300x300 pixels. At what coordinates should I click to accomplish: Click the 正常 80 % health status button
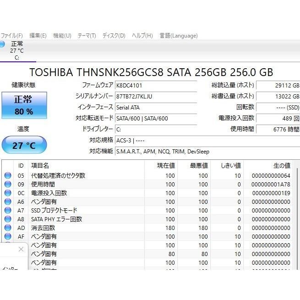point(24,105)
